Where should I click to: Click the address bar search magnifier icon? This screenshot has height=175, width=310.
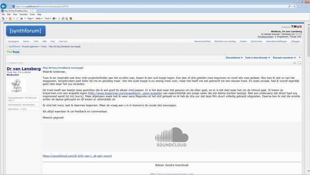(289, 6)
